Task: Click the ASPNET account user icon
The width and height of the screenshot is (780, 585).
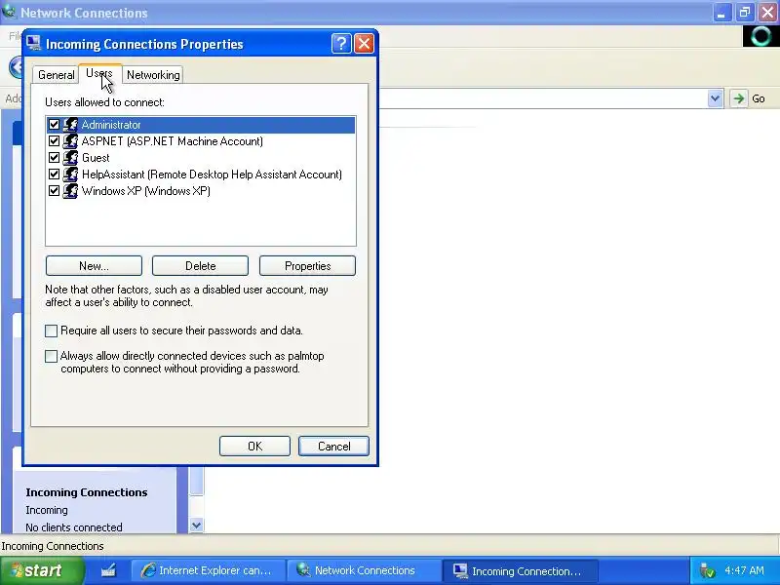Action: coord(70,141)
